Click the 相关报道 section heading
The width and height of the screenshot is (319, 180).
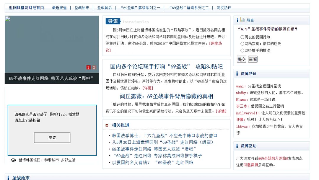[121, 125]
